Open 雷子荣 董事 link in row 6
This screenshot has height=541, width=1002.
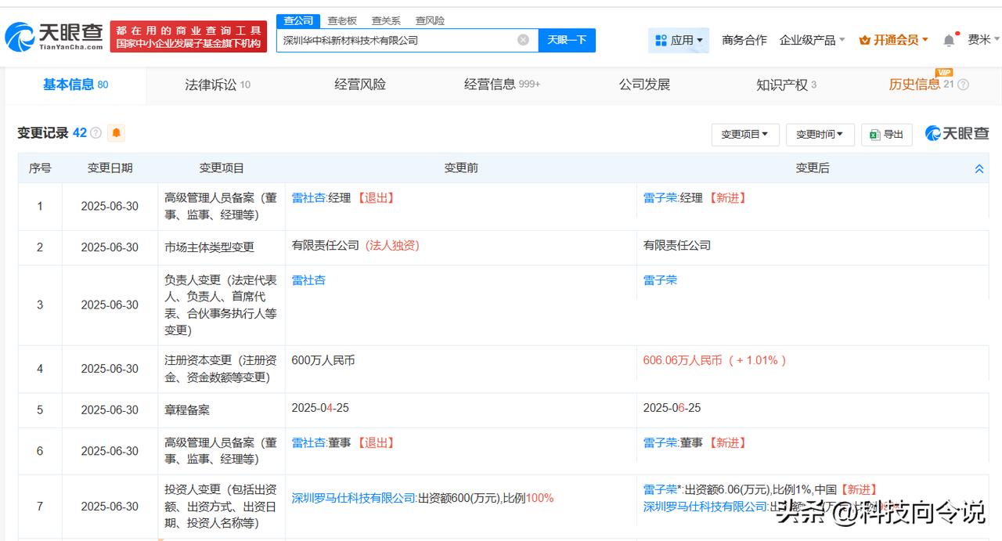(x=661, y=443)
